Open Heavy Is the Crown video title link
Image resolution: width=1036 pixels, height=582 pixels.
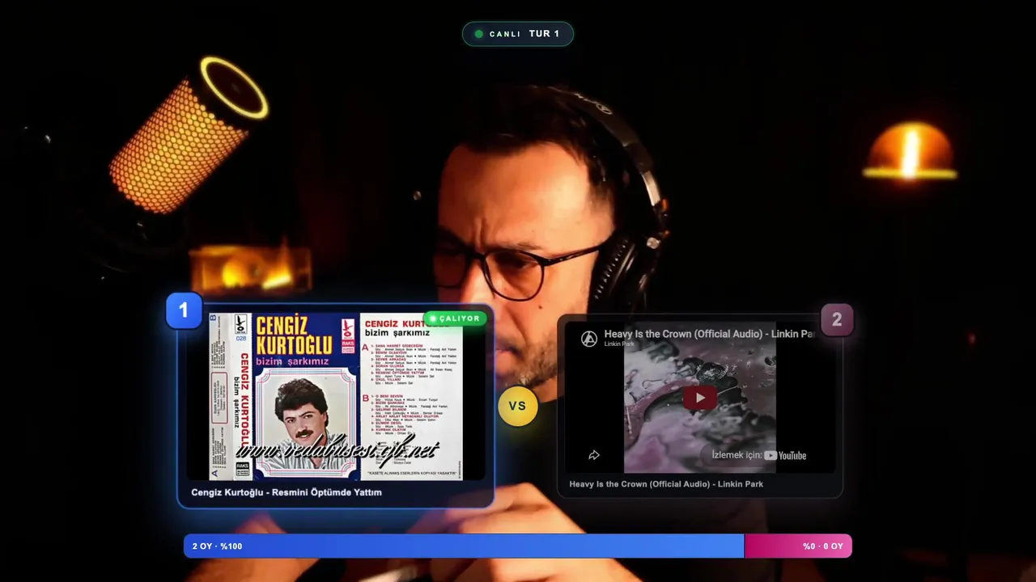(x=709, y=334)
